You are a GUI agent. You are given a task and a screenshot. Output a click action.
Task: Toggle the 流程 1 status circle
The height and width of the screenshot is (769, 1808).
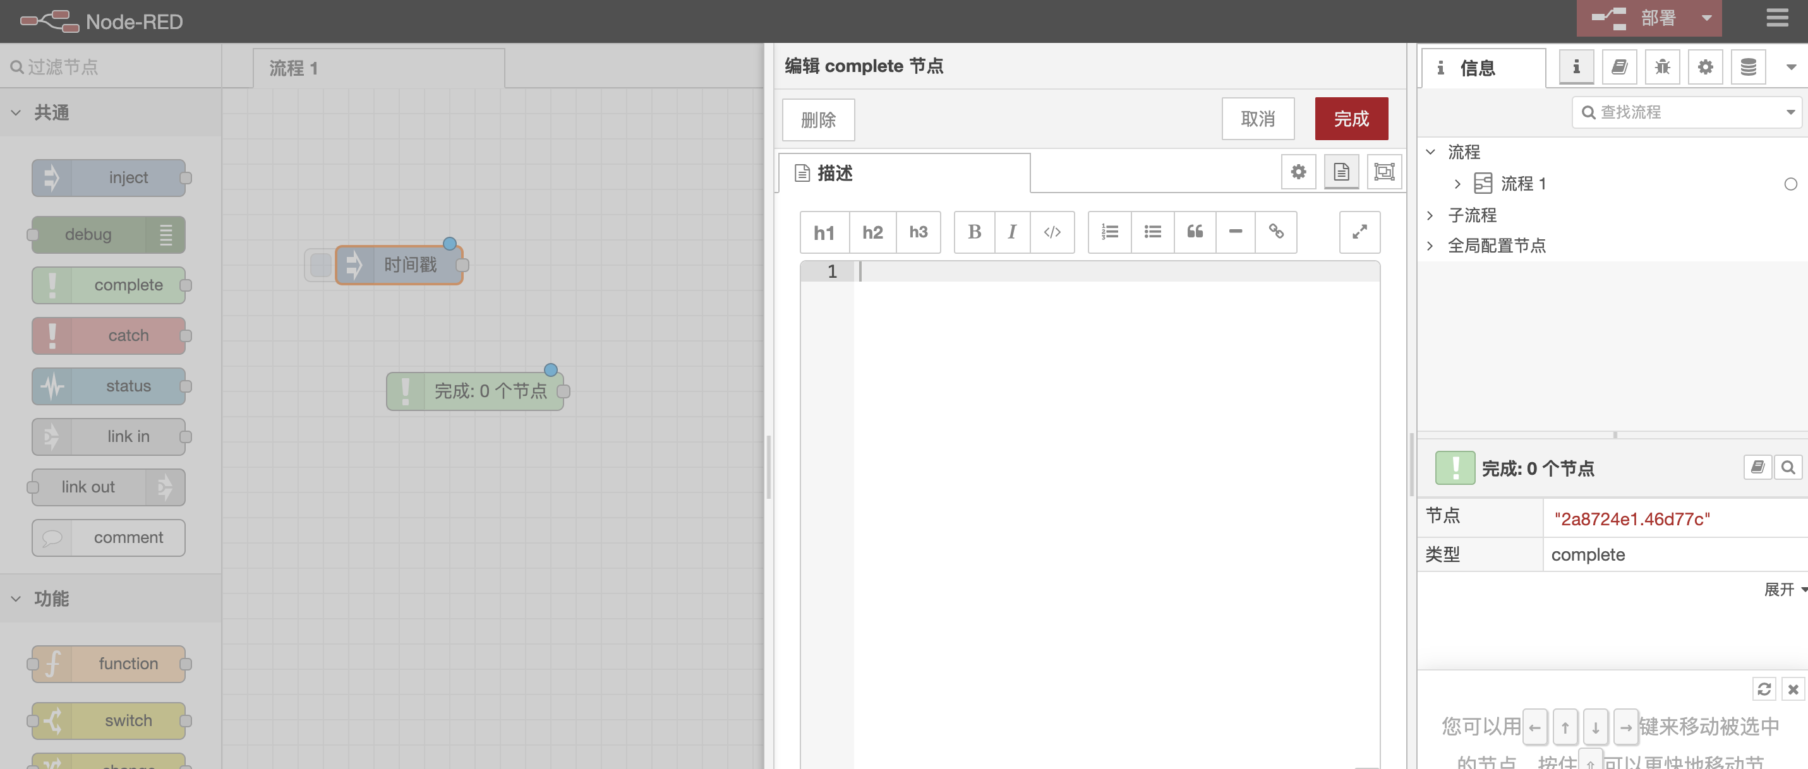(x=1790, y=184)
